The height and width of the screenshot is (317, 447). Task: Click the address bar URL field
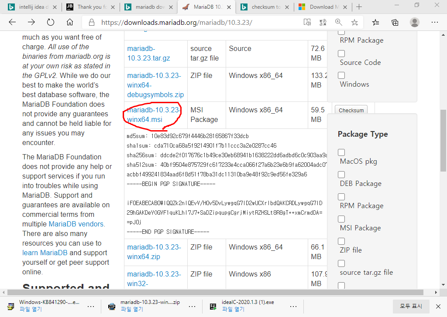click(176, 23)
